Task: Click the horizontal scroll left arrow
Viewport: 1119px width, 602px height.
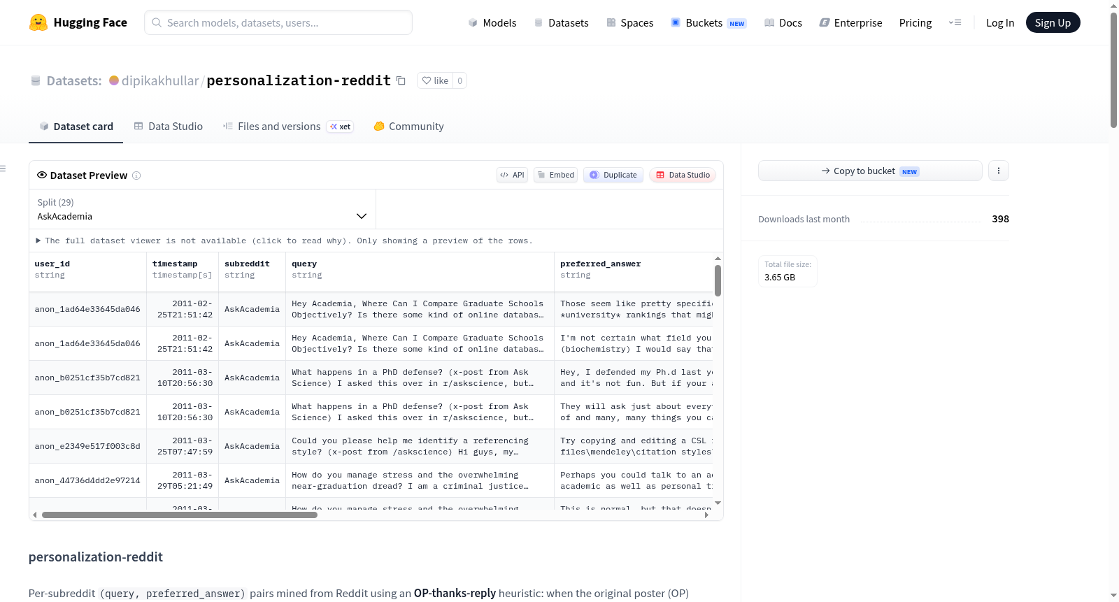Action: [x=35, y=515]
